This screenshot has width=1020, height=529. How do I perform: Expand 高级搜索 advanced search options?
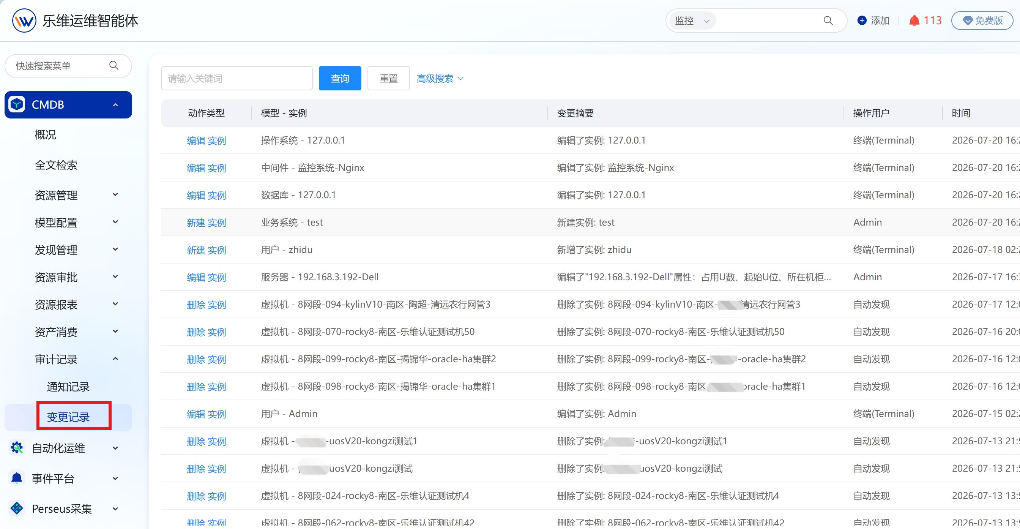tap(440, 79)
